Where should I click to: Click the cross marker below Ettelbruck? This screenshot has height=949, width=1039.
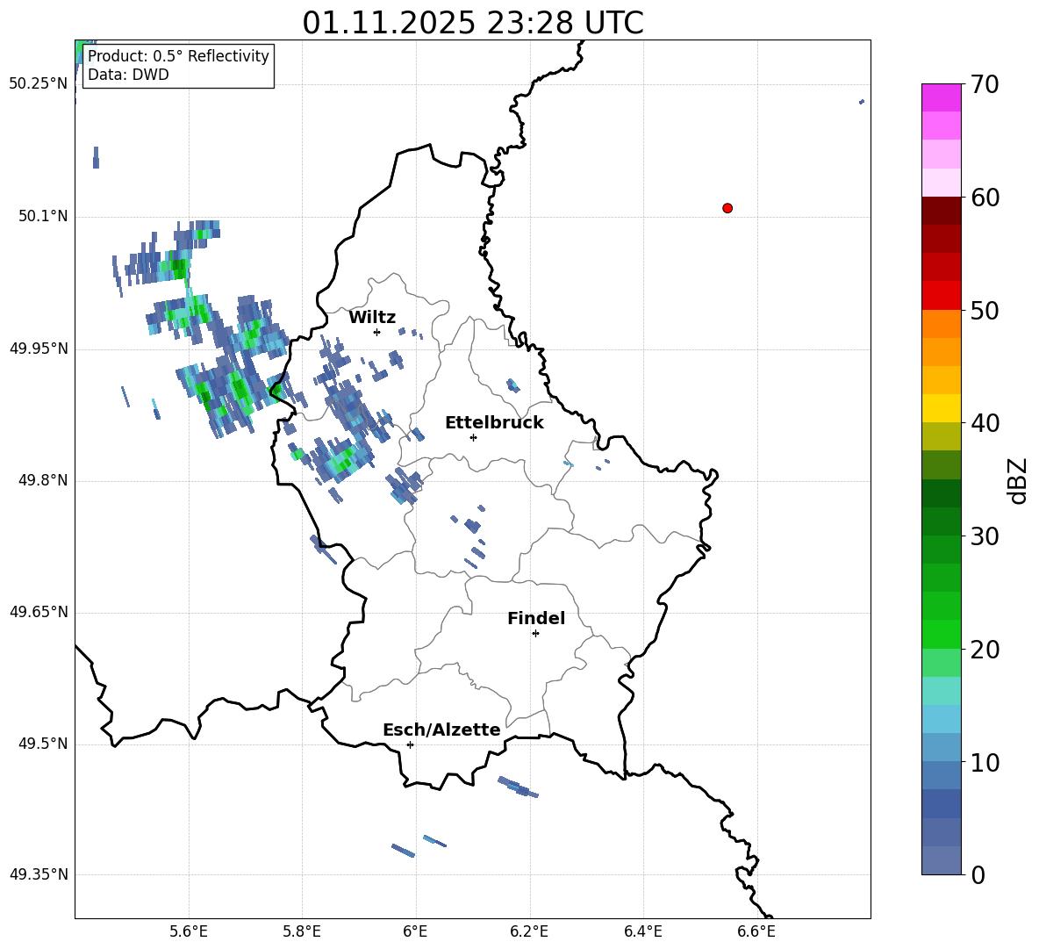(x=473, y=437)
